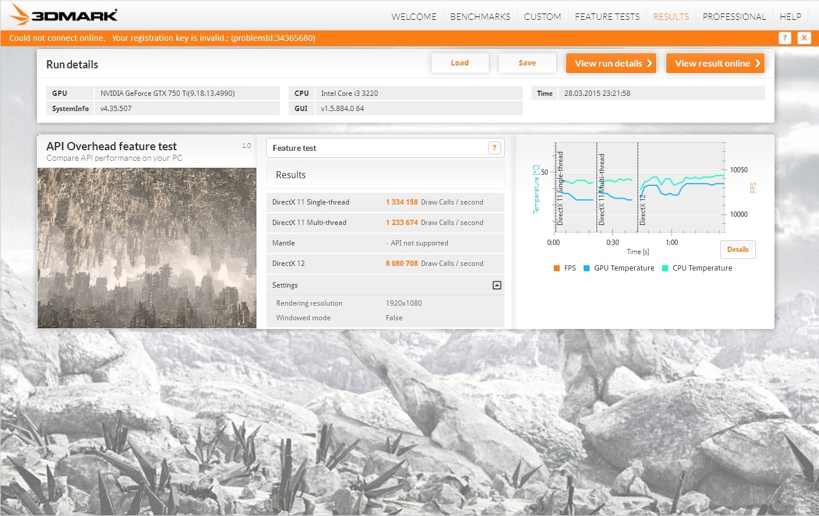The image size is (819, 516).
Task: Open the HELP tab
Action: click(790, 16)
